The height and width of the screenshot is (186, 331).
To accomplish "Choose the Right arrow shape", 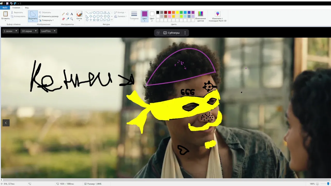I will pos(102,16).
